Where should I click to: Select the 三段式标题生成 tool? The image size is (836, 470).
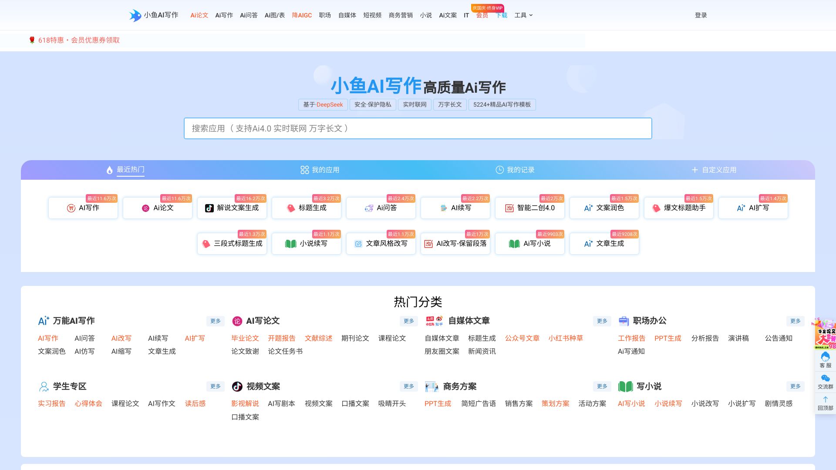232,244
